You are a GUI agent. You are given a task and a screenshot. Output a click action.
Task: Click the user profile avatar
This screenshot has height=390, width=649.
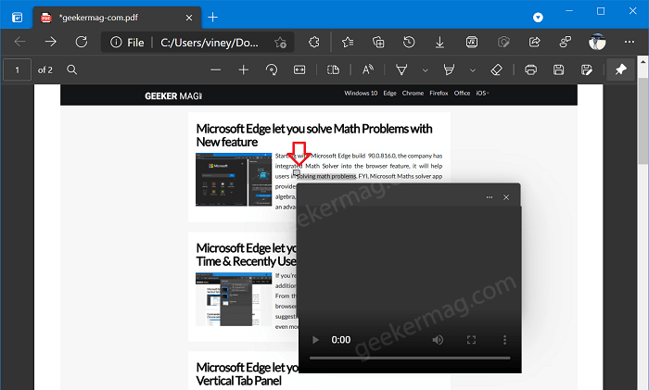(x=597, y=42)
